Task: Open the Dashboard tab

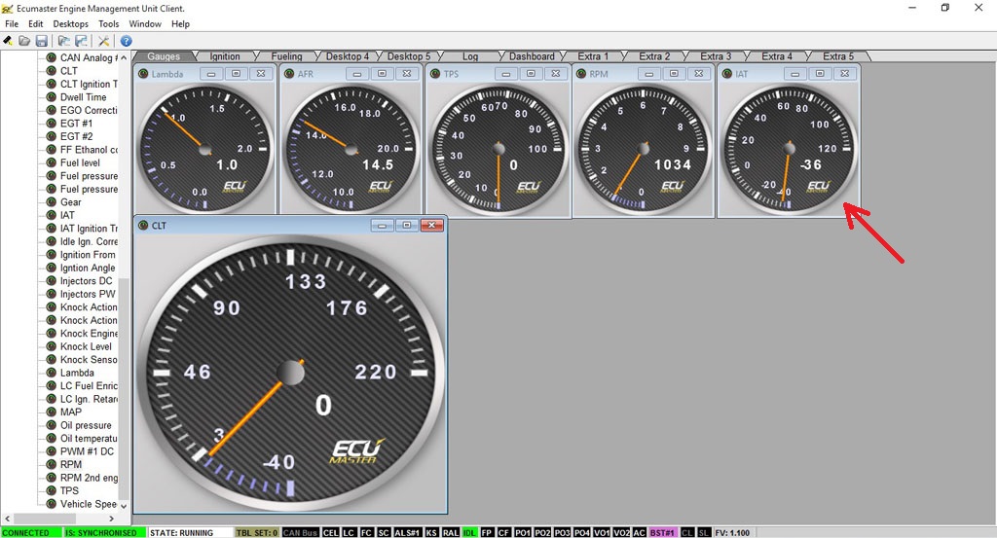Action: tap(532, 56)
